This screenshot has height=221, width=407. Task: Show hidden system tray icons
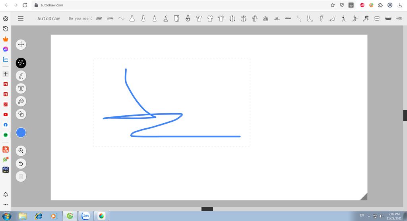coord(369,216)
